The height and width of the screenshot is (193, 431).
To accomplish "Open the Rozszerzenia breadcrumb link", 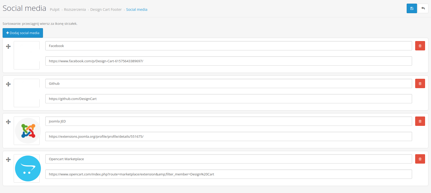I will coord(75,10).
